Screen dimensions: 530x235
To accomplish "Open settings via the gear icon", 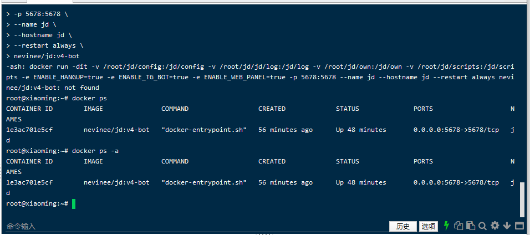I will (x=495, y=226).
